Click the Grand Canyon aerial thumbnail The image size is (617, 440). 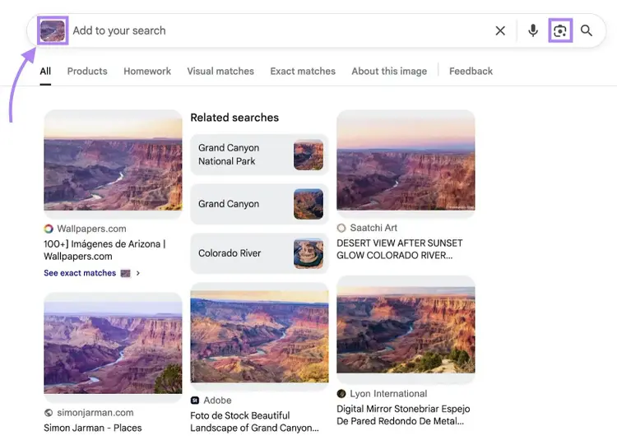pos(308,204)
